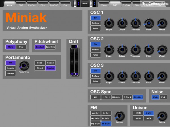Viewport: 170px width, 127px height.
Task: Click the OSC 2 Shape knob
Action: [109, 50]
